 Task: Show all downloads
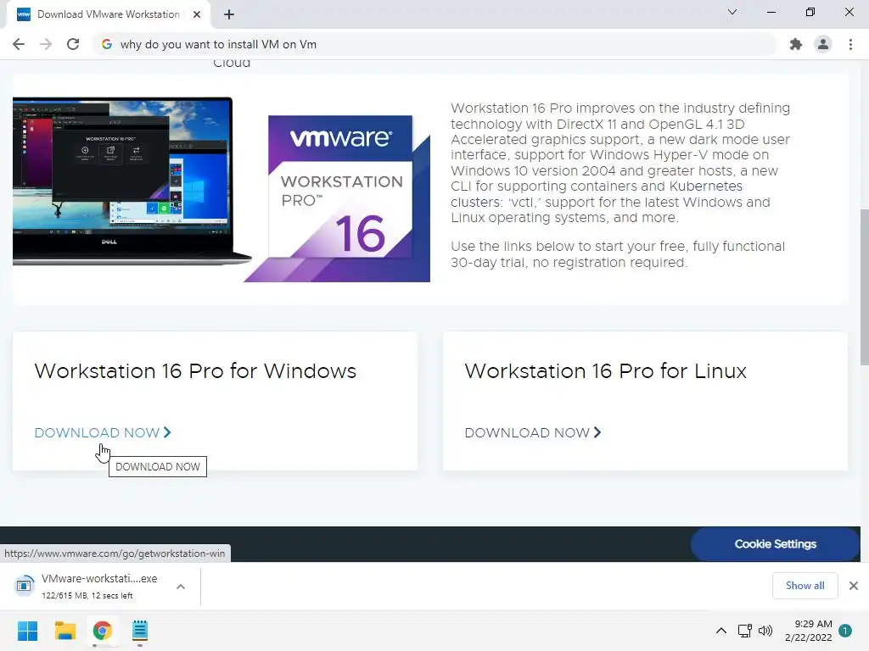tap(805, 586)
